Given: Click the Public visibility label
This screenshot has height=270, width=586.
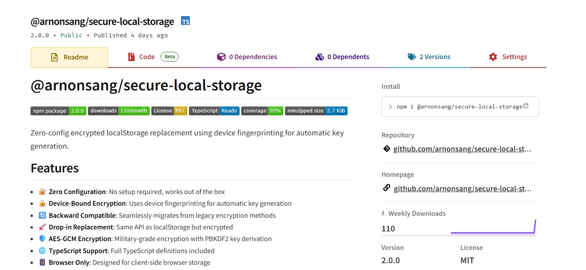Looking at the screenshot, I should [71, 35].
